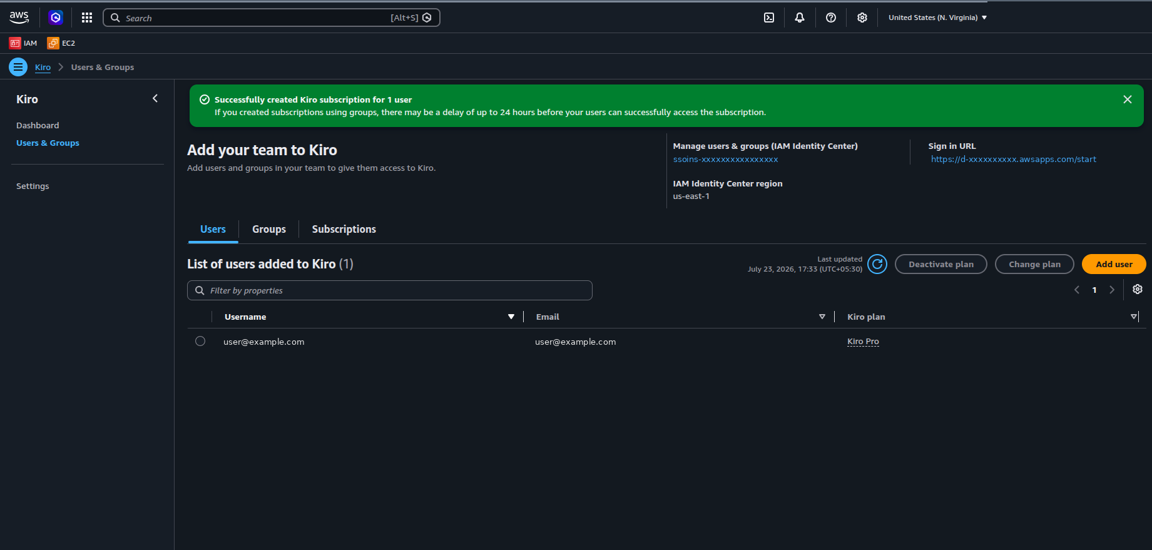
Task: Click the Add user button
Action: click(x=1114, y=264)
